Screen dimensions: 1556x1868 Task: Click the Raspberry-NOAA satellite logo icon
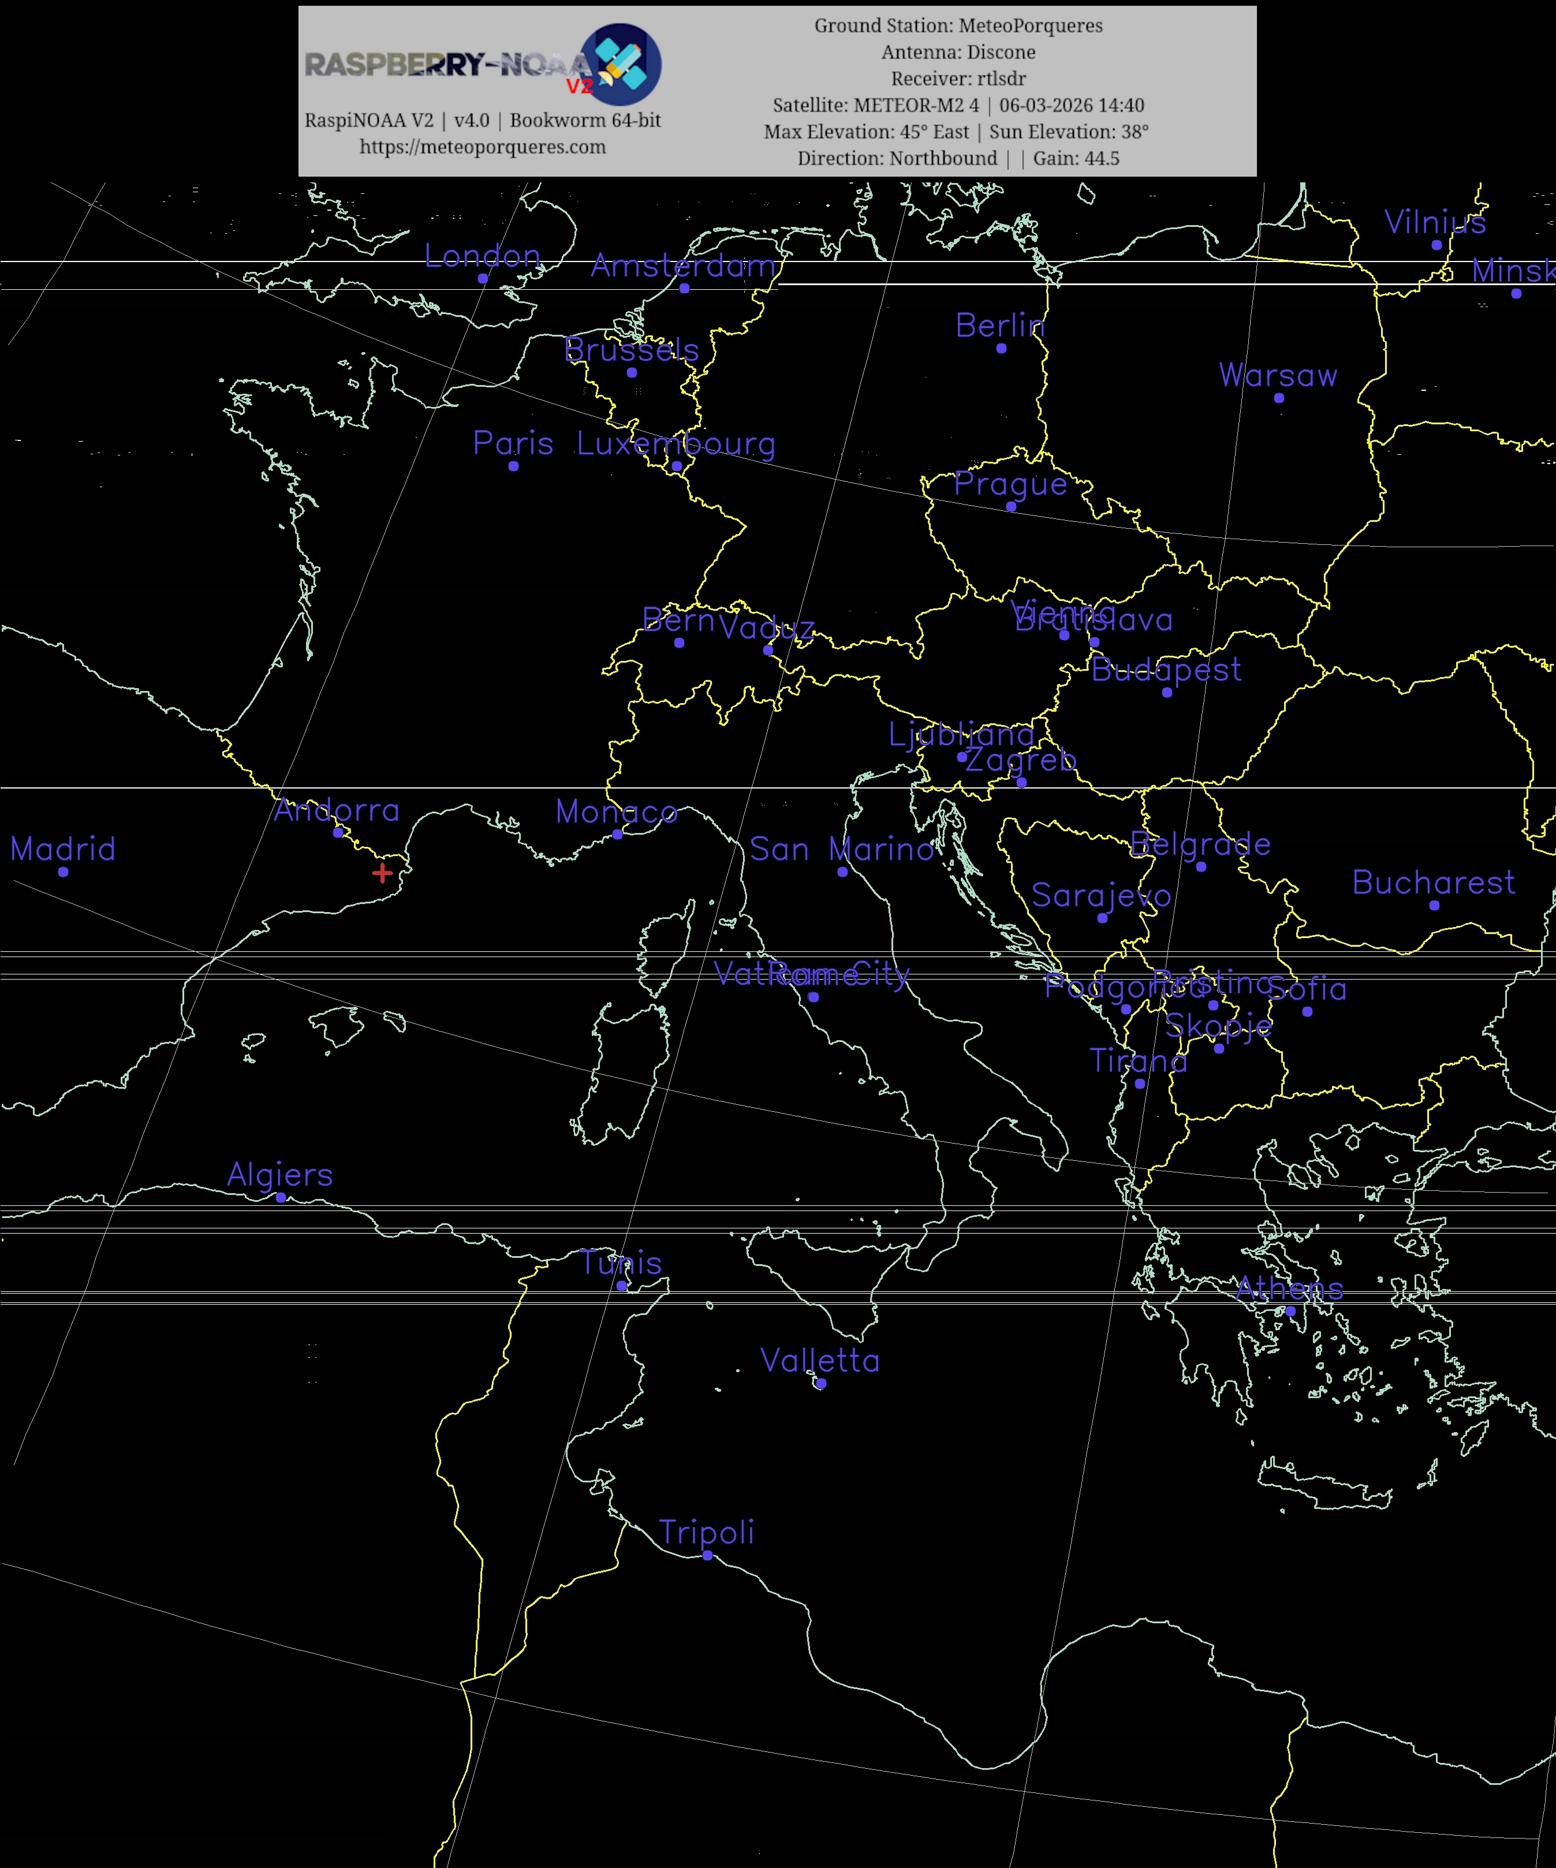point(620,65)
